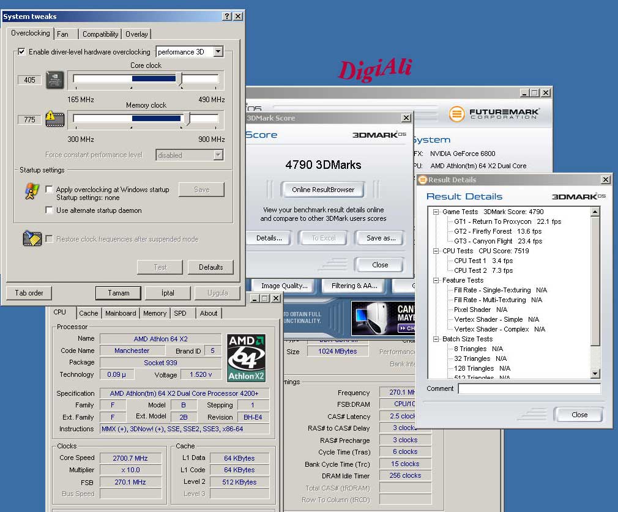
Task: Select 'GT3 - Canyon Flight' result row
Action: 498,241
